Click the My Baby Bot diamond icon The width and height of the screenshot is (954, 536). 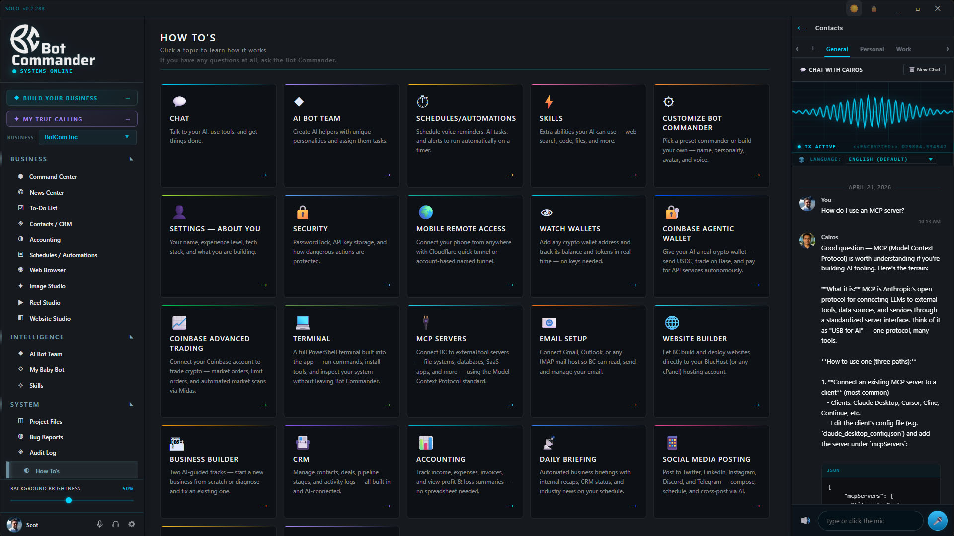pyautogui.click(x=21, y=369)
